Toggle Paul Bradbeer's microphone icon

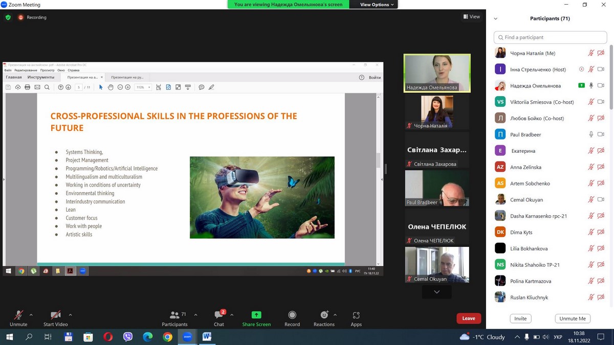point(591,134)
